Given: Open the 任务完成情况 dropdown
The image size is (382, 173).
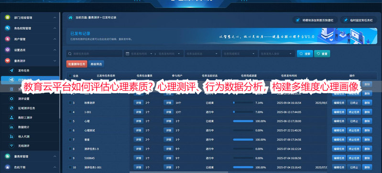Looking at the screenshot, I should (x=240, y=54).
